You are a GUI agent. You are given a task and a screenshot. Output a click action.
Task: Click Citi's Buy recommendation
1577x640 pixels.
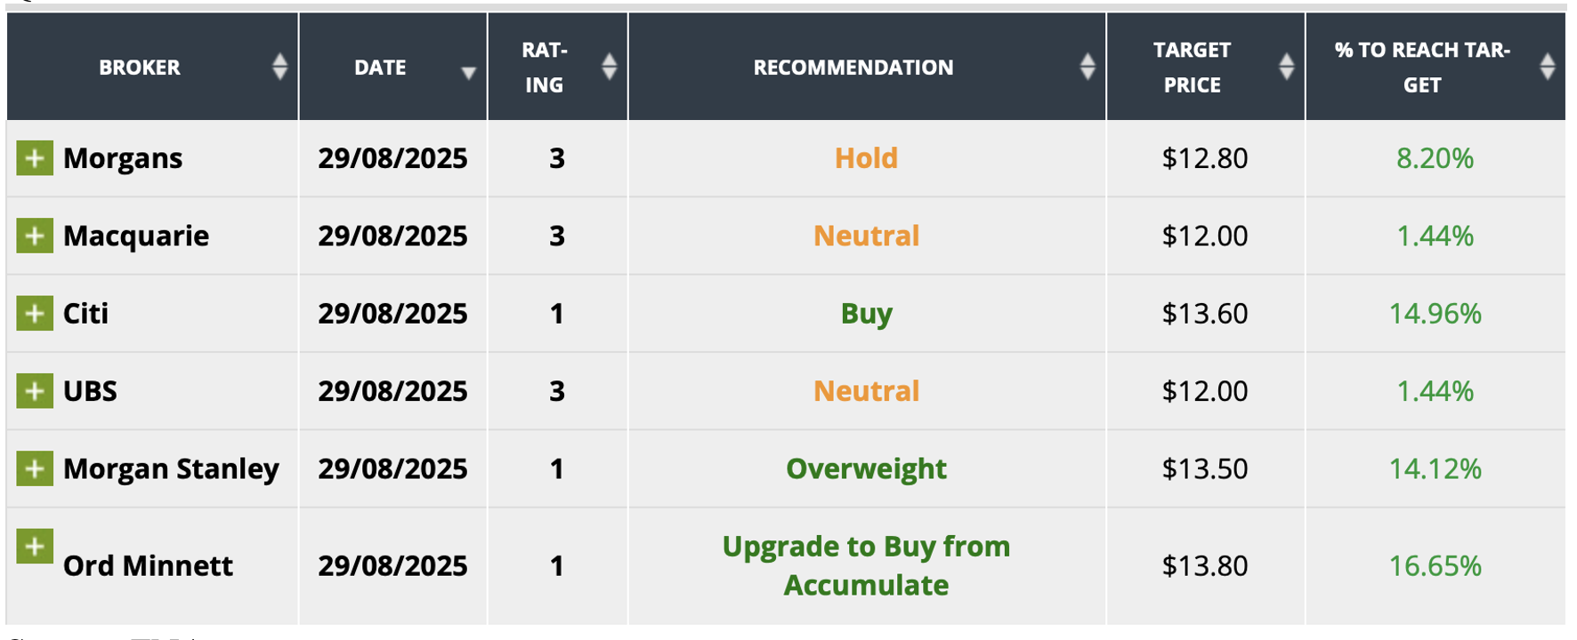[x=866, y=314]
